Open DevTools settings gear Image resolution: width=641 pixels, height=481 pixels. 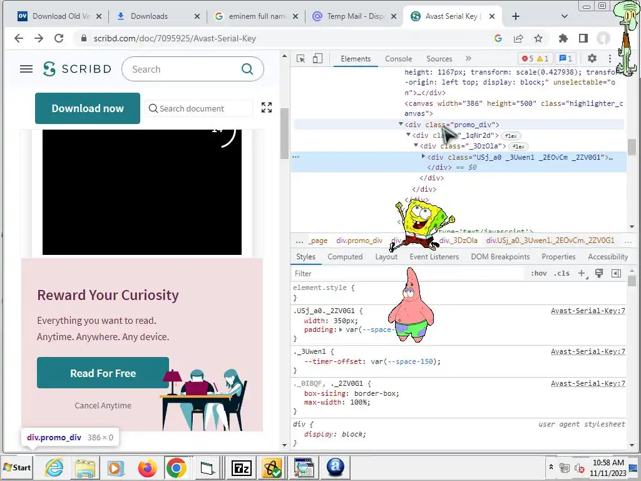pyautogui.click(x=592, y=58)
